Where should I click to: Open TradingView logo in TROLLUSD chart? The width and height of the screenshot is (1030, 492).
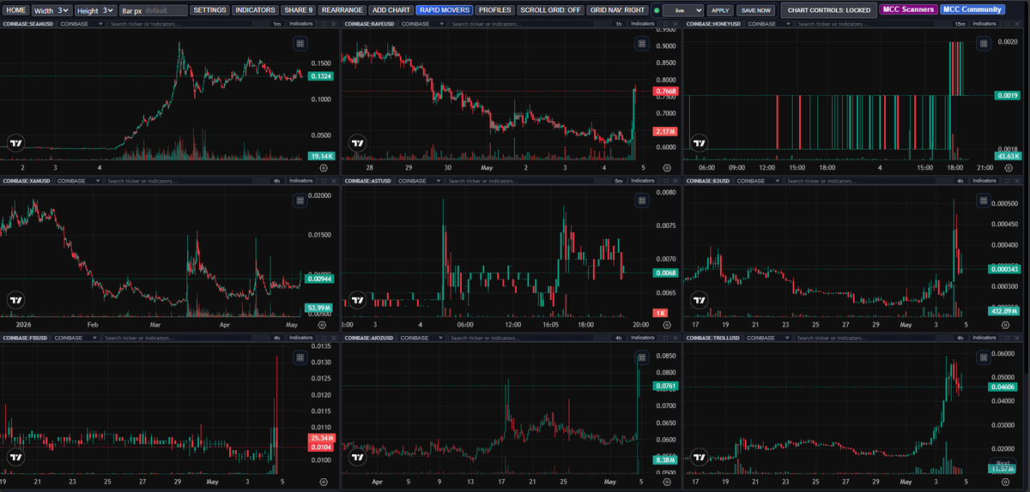[x=700, y=457]
